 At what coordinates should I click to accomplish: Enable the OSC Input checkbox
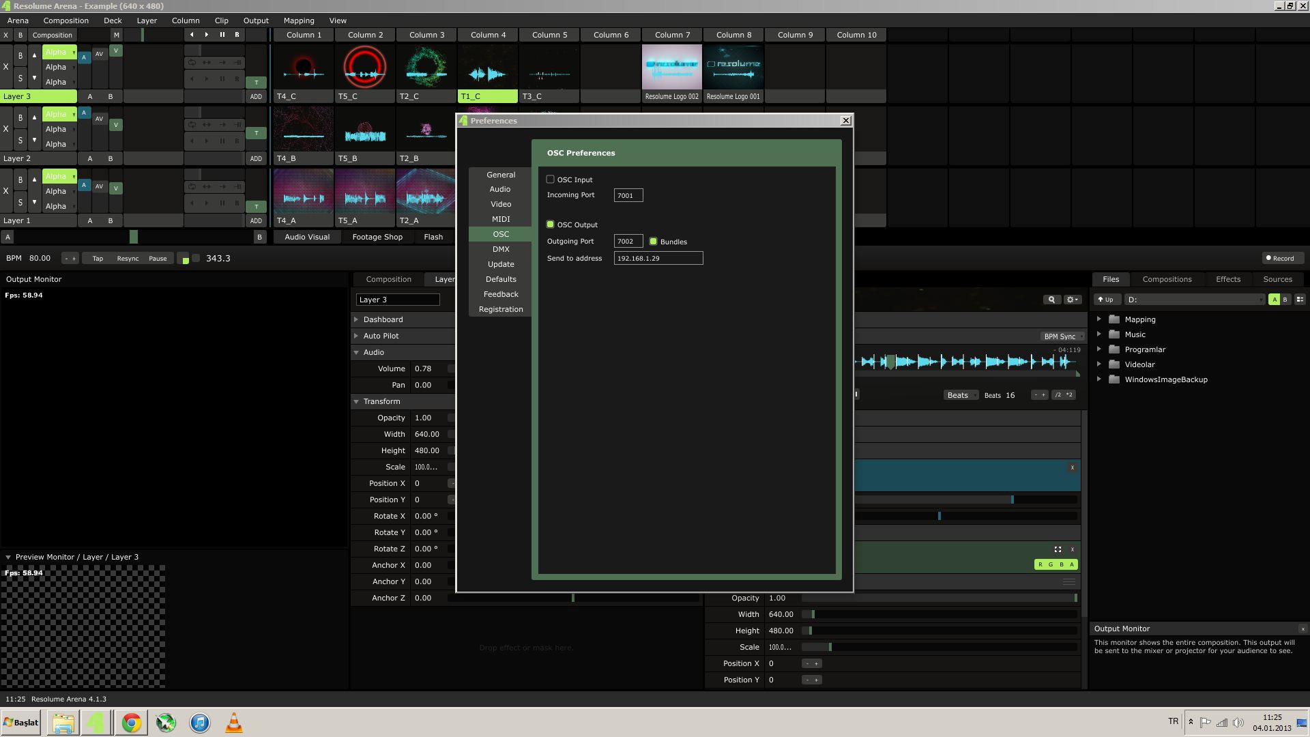[x=550, y=179]
